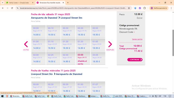Bookmark this page with the star icon
174x98 pixels.
pos(129,8)
